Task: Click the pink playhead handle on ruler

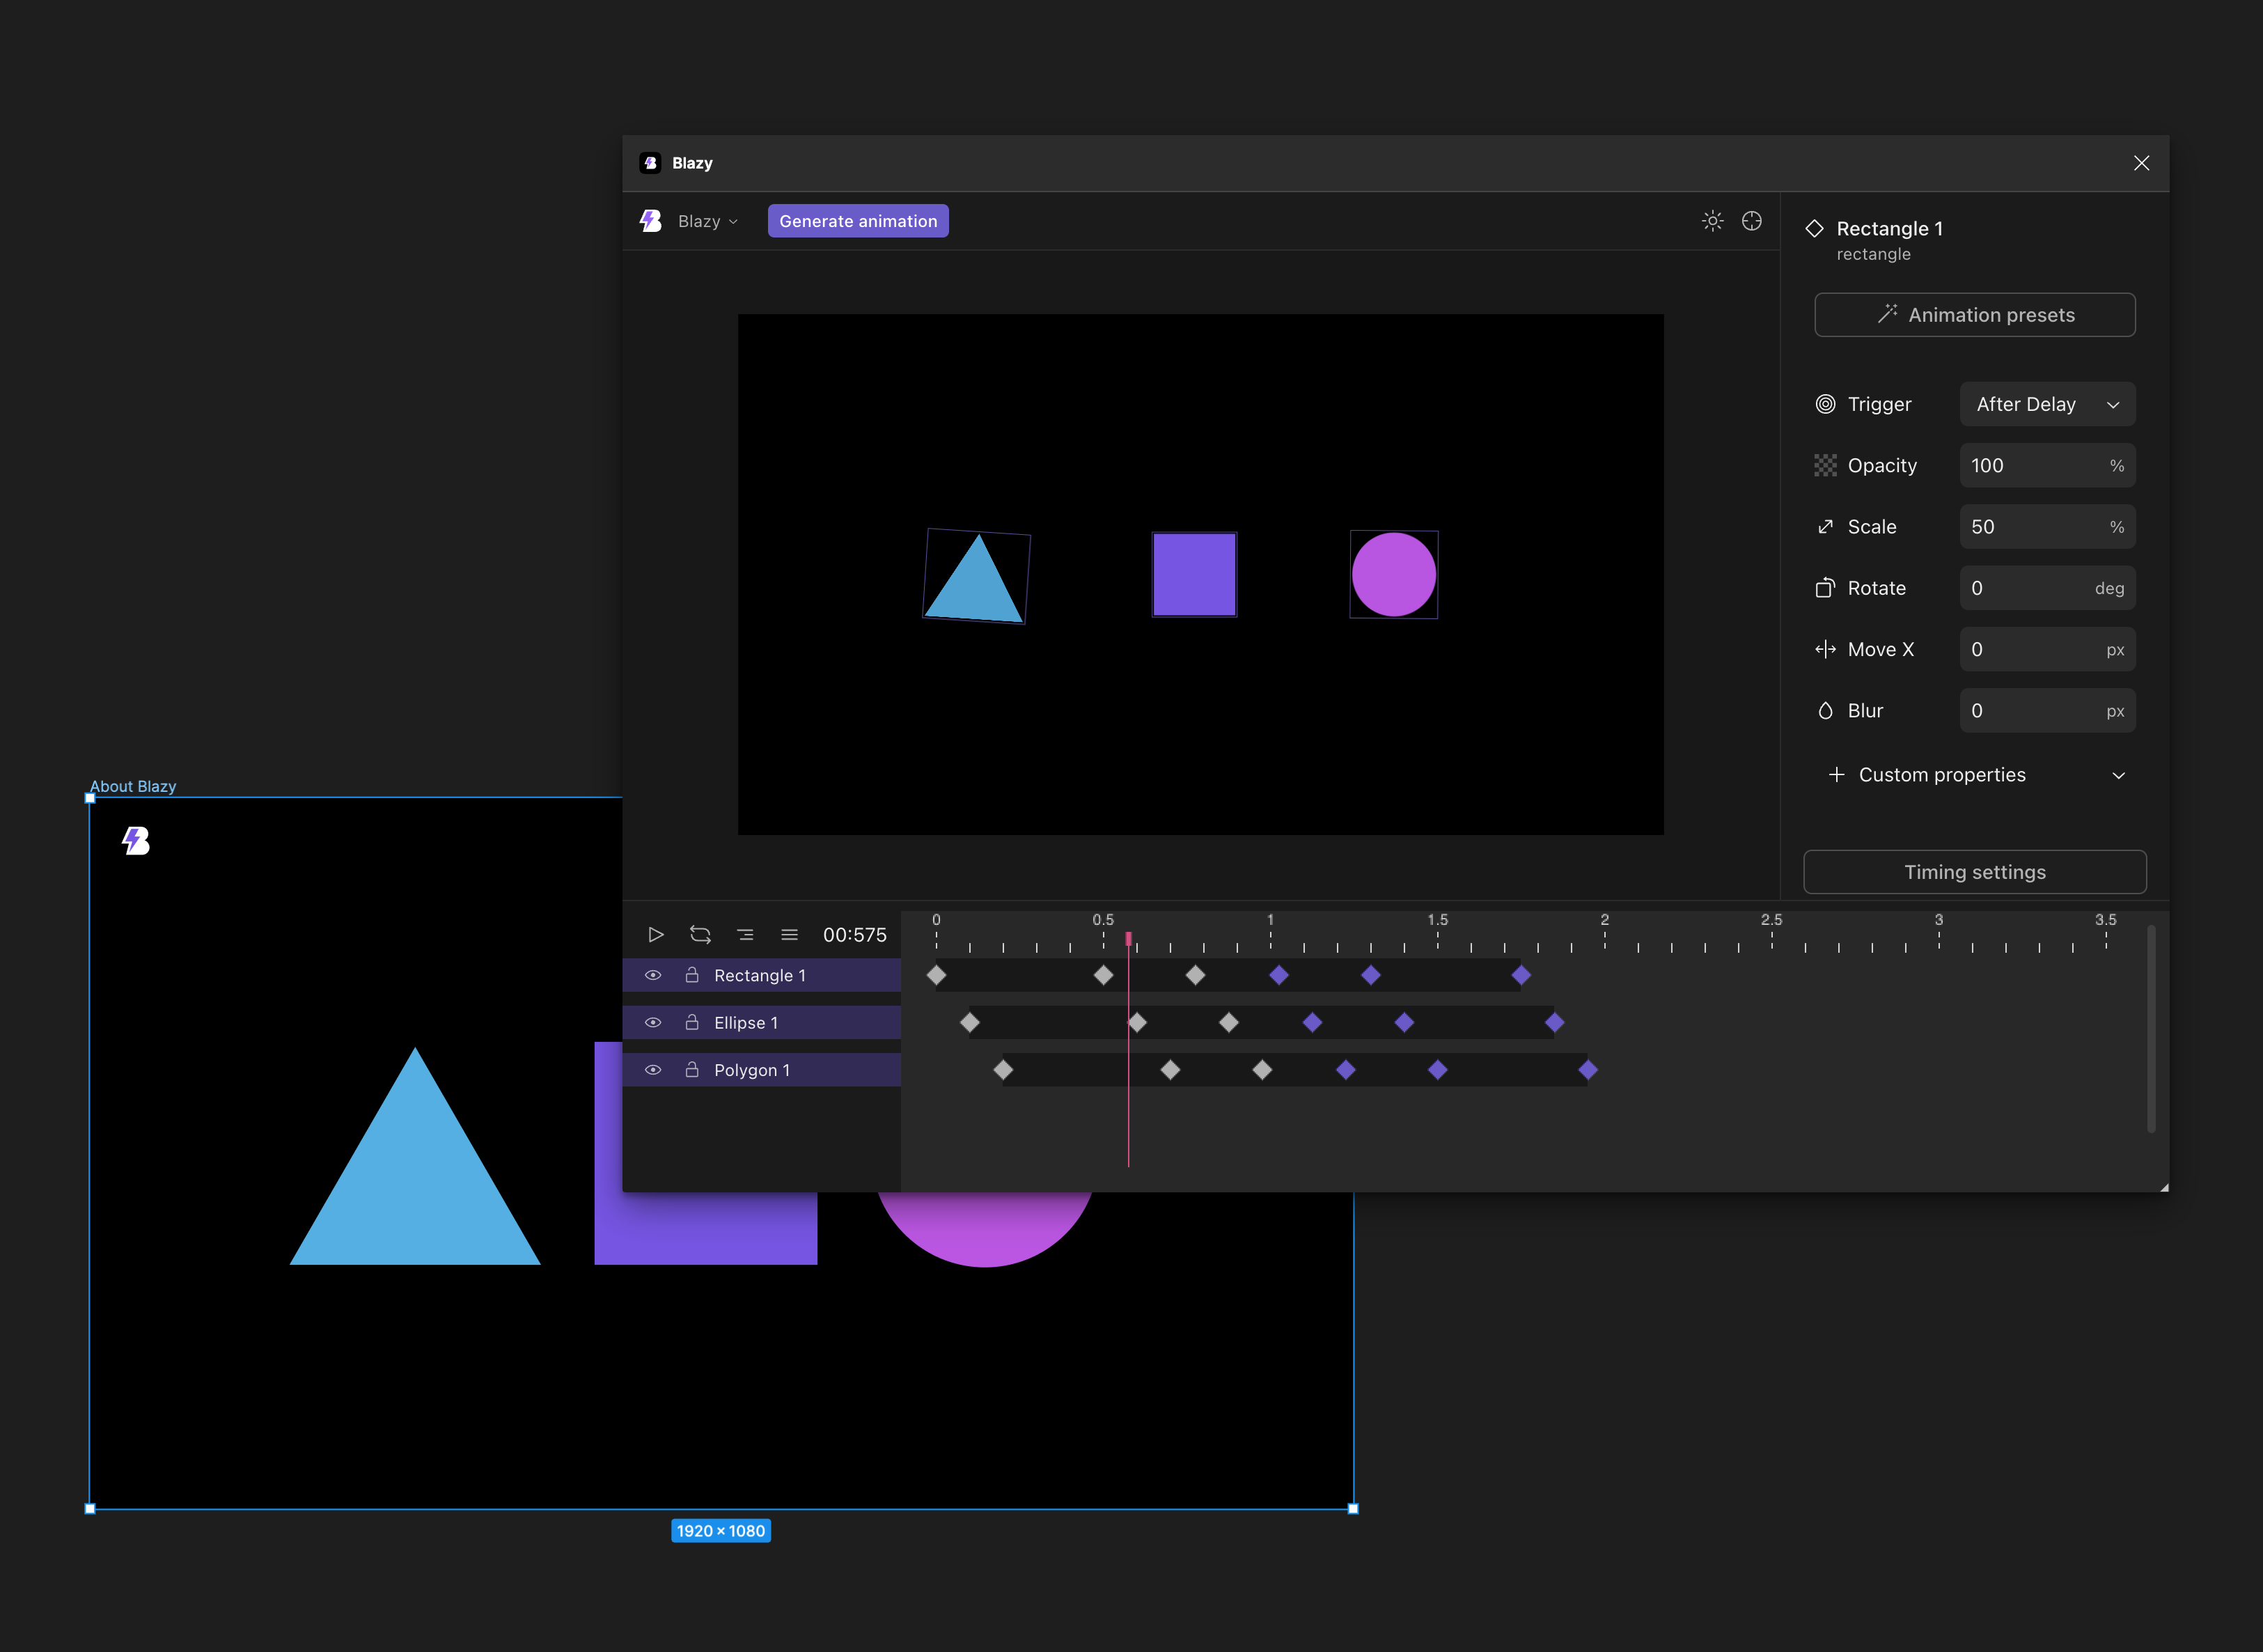Action: pos(1129,939)
